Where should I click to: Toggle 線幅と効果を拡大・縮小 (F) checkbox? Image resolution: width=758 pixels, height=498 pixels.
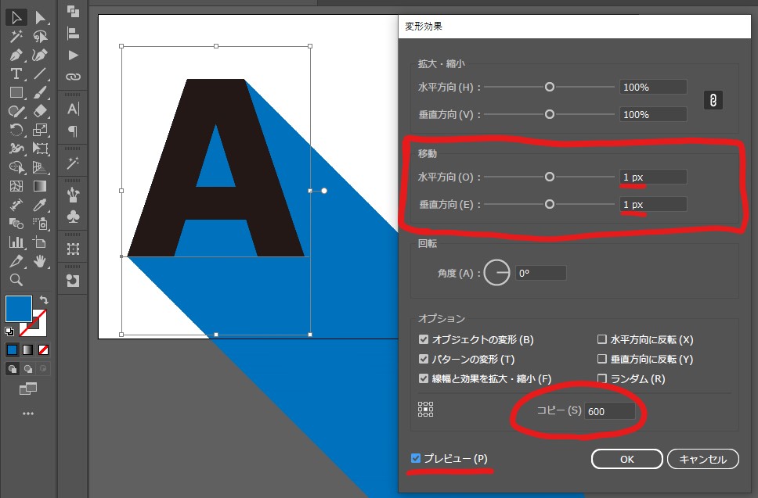[424, 378]
